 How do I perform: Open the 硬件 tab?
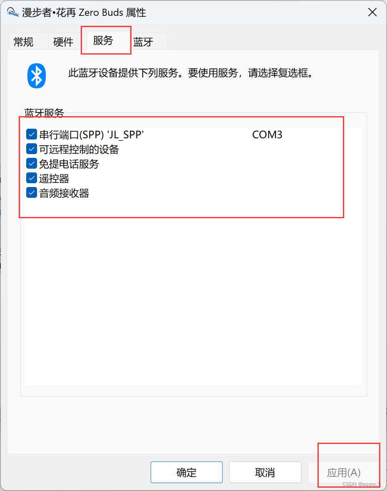pyautogui.click(x=63, y=41)
